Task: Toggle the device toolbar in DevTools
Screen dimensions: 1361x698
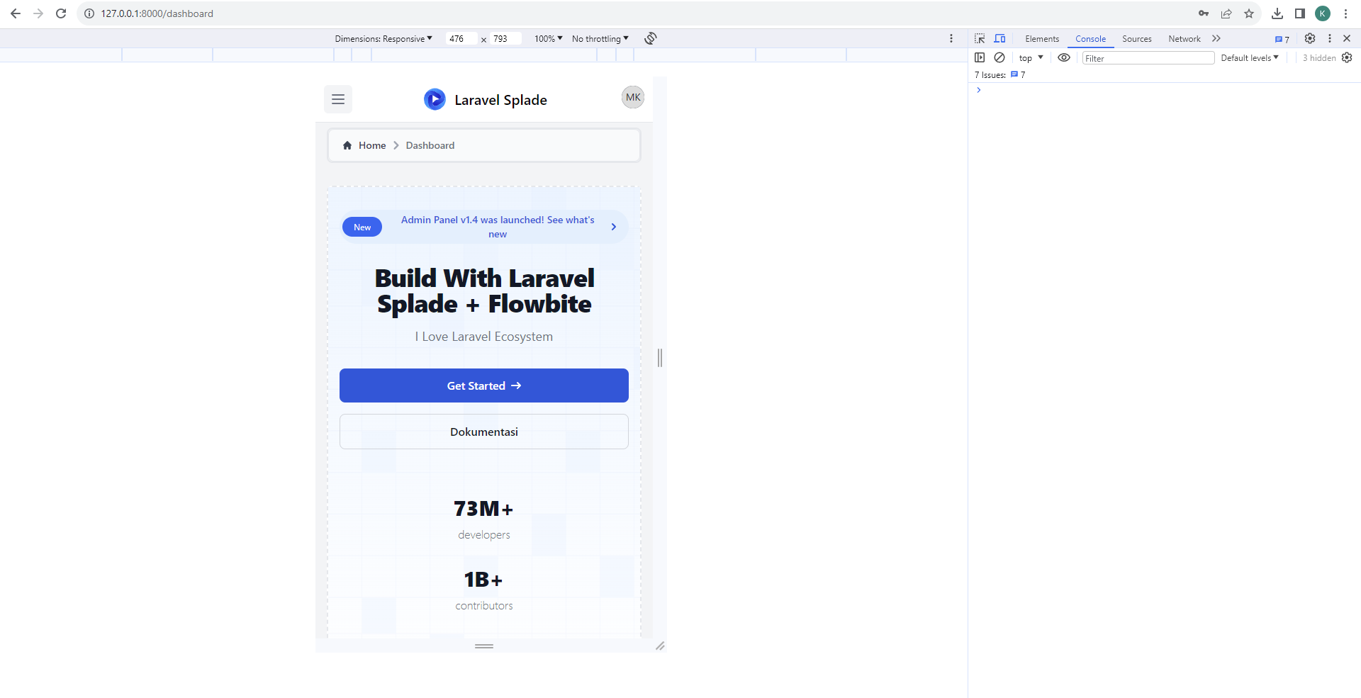Action: (999, 38)
